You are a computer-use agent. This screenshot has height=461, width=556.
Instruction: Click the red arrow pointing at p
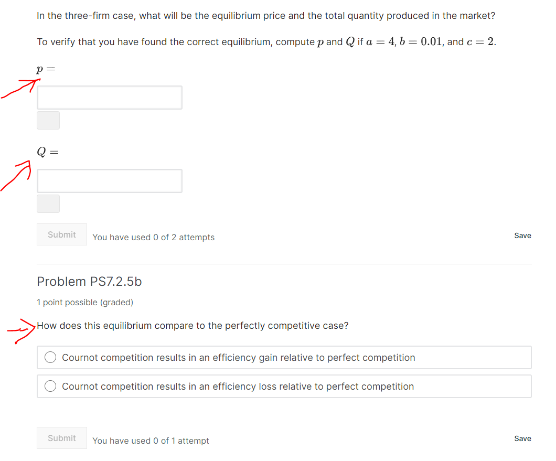(20, 88)
